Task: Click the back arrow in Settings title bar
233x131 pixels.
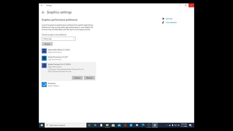Action: tap(42, 5)
